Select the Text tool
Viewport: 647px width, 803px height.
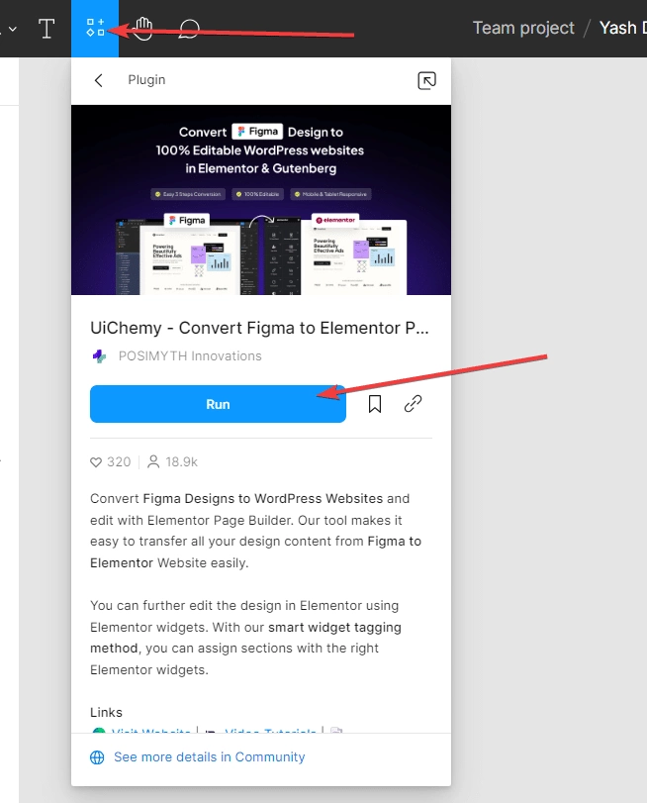point(46,28)
